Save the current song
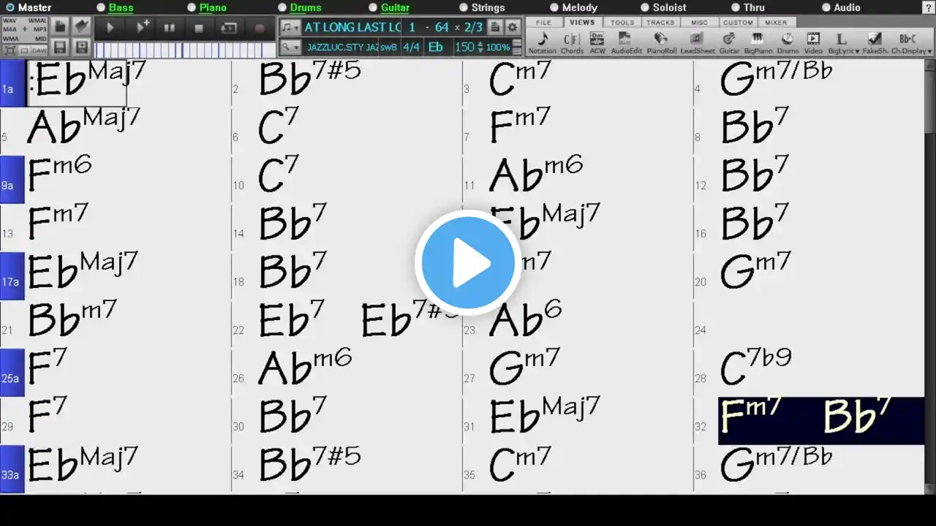 pos(60,48)
